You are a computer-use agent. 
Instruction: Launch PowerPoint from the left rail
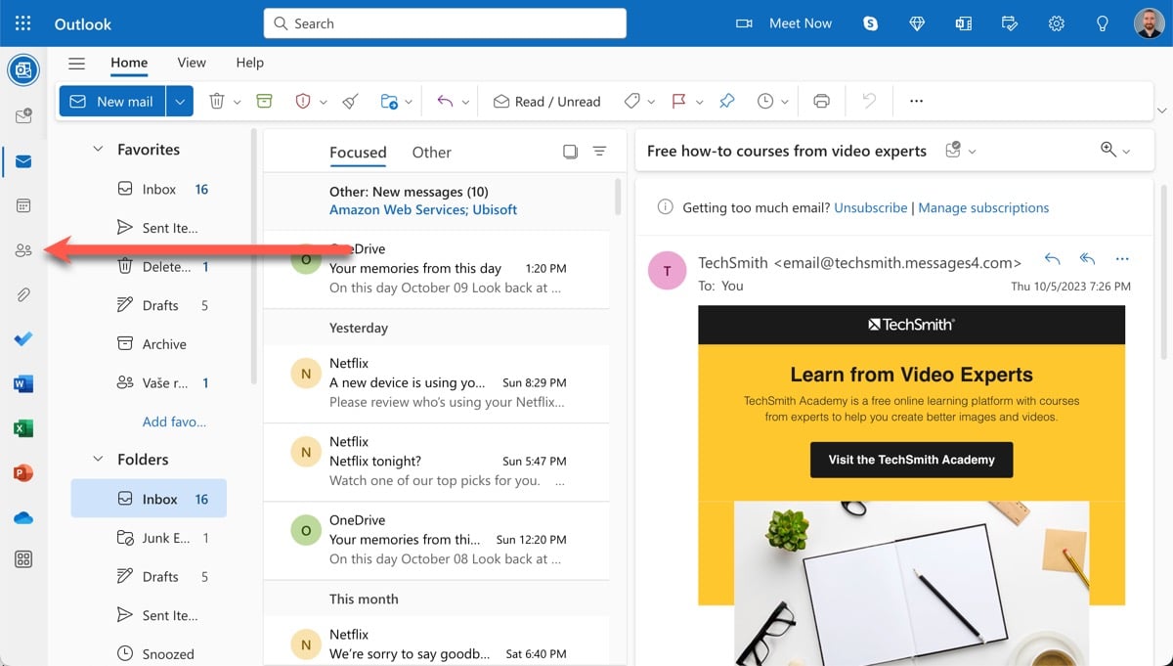coord(23,472)
